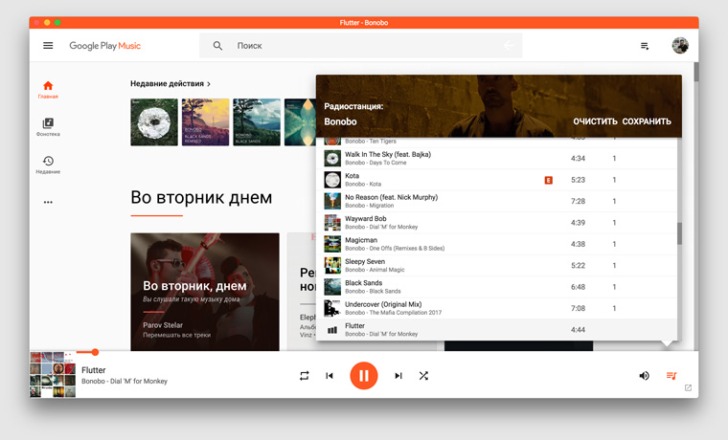The image size is (728, 440).
Task: Click Bonobo - Migration subtitle
Action: pos(369,206)
